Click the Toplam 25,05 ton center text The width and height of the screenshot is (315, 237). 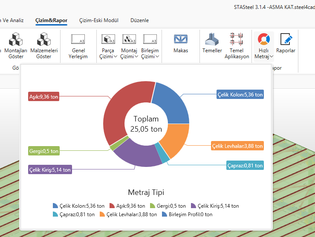click(146, 124)
